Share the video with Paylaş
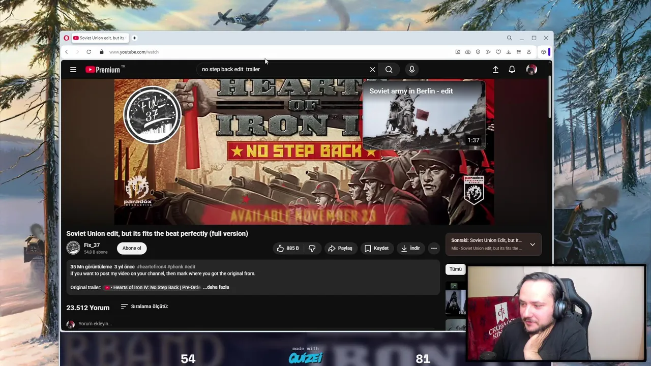This screenshot has height=366, width=651. coord(340,248)
